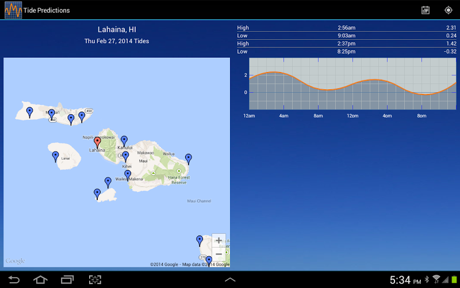Select the Low 9:03am tide row
Screen dimensions: 460x288
tap(347, 36)
